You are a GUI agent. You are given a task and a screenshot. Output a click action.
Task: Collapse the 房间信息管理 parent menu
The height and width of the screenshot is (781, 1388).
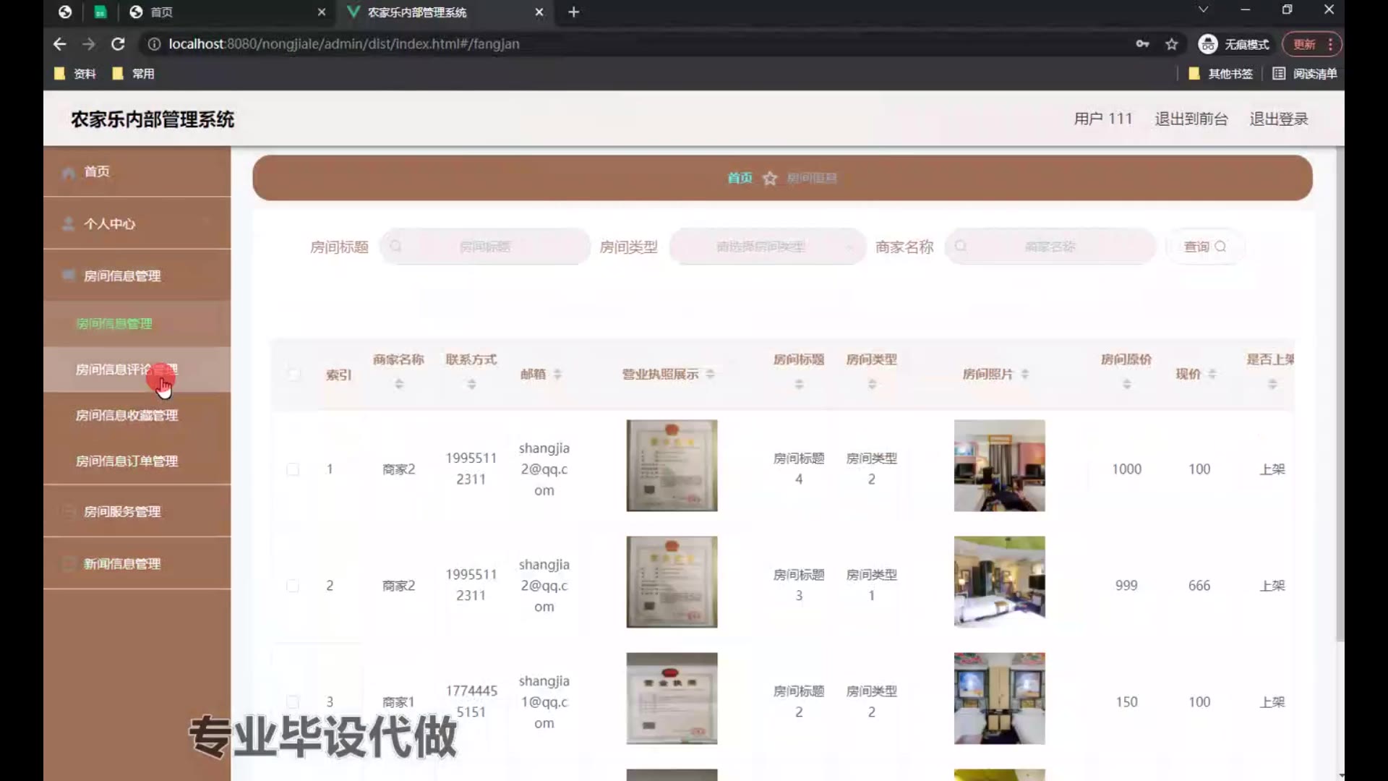137,276
